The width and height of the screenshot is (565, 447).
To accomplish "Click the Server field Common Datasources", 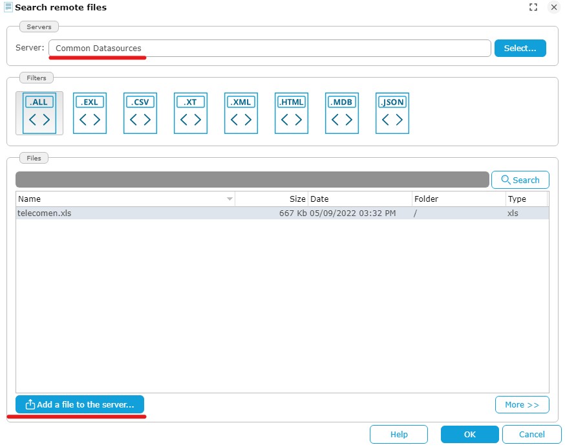I will (x=269, y=49).
